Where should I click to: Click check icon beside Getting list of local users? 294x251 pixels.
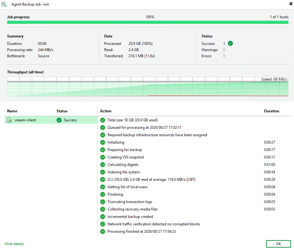102,187
